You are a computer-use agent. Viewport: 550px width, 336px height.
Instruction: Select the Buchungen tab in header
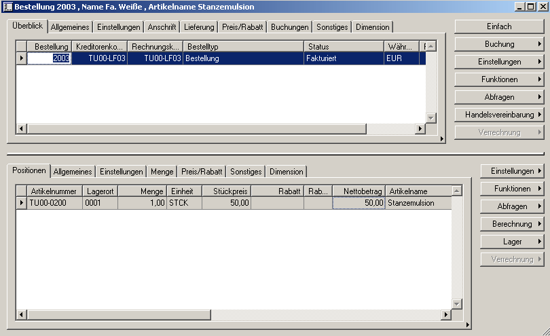(x=289, y=27)
